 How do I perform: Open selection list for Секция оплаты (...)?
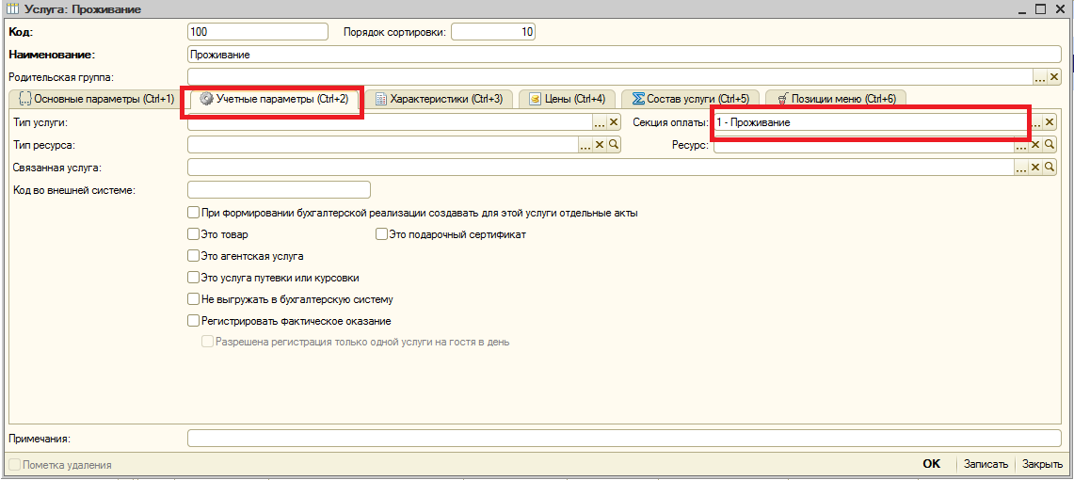click(x=1035, y=122)
